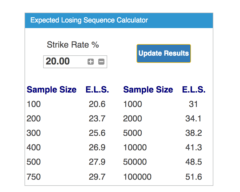The height and width of the screenshot is (192, 240).
Task: Click the left Sample Size column header
Action: [x=51, y=90]
